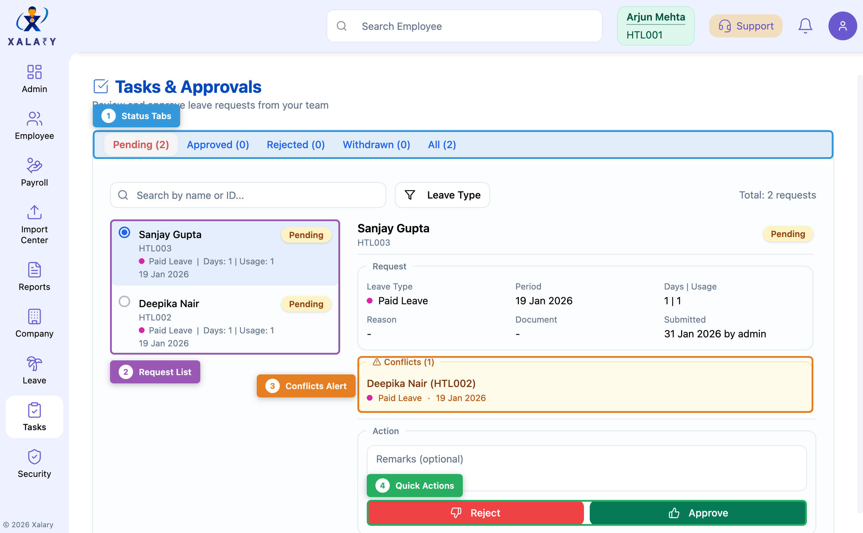Open the Leave Type filter dropdown
The height and width of the screenshot is (533, 863).
point(442,195)
